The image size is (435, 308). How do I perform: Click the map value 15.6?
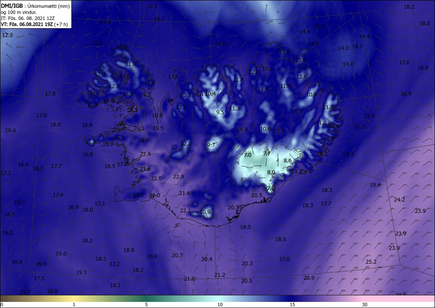[220, 44]
